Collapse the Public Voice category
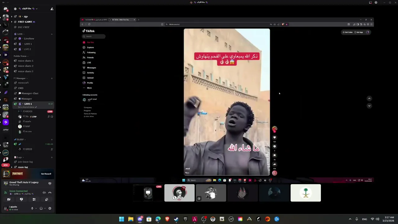The width and height of the screenshot is (398, 224). click(21, 56)
